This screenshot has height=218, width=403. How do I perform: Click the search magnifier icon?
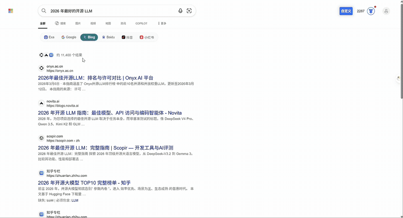click(44, 11)
